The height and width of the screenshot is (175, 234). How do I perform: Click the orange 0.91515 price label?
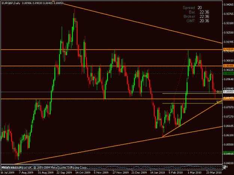tap(228, 49)
